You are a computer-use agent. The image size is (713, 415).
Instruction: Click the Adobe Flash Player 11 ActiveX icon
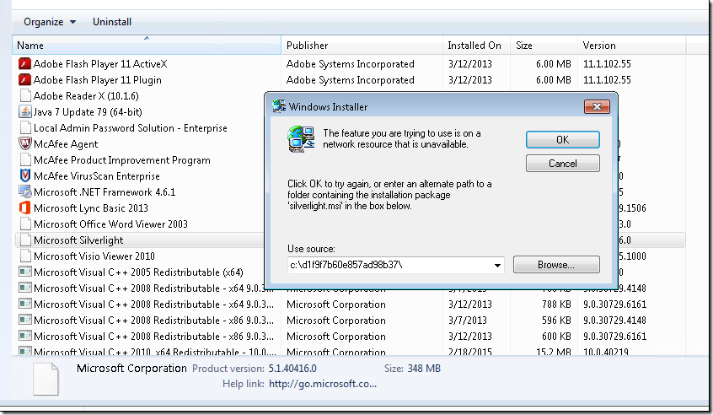tap(24, 64)
